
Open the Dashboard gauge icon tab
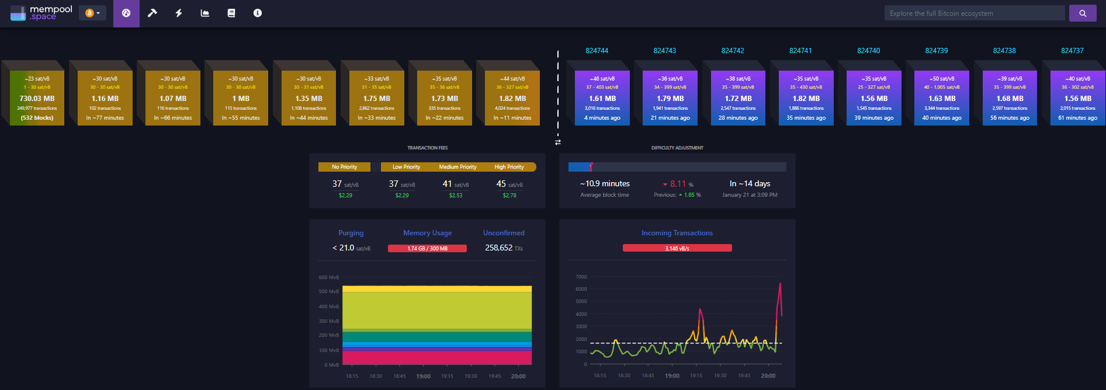[126, 13]
